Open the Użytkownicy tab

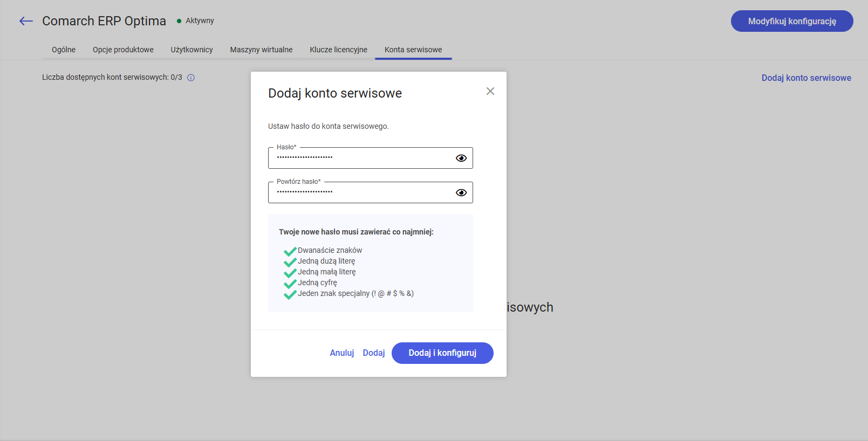pos(192,50)
